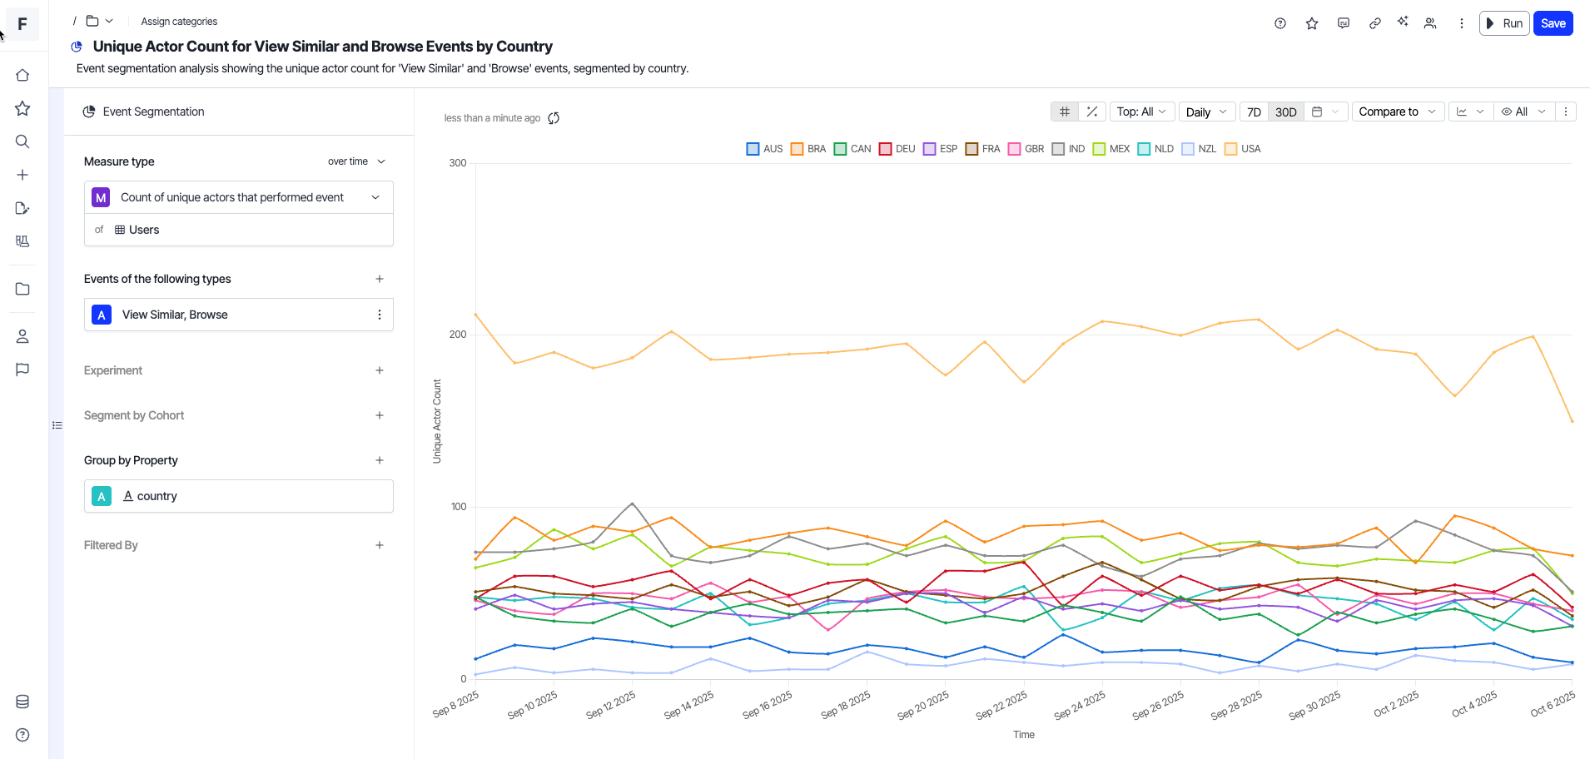This screenshot has width=1590, height=759.
Task: Click the AUS color swatch in the legend
Action: click(x=753, y=149)
